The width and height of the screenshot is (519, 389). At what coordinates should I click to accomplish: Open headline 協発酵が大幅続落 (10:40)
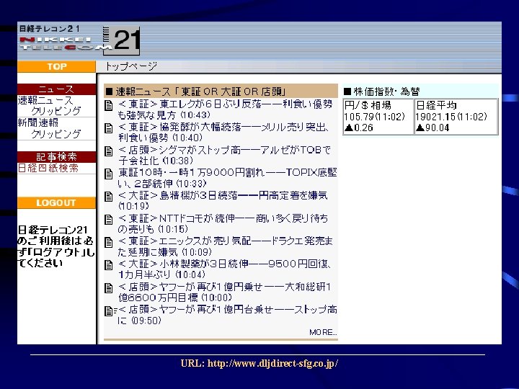(223, 133)
